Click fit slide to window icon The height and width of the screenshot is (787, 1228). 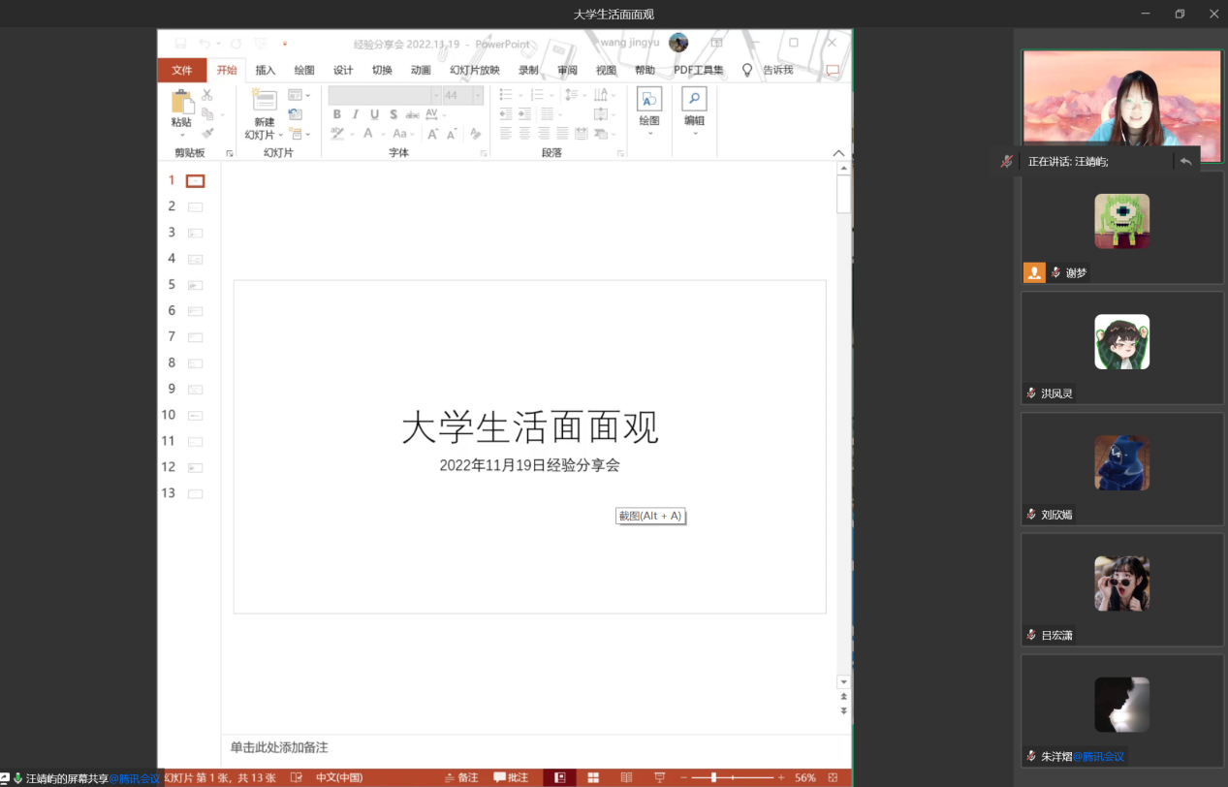tap(833, 777)
